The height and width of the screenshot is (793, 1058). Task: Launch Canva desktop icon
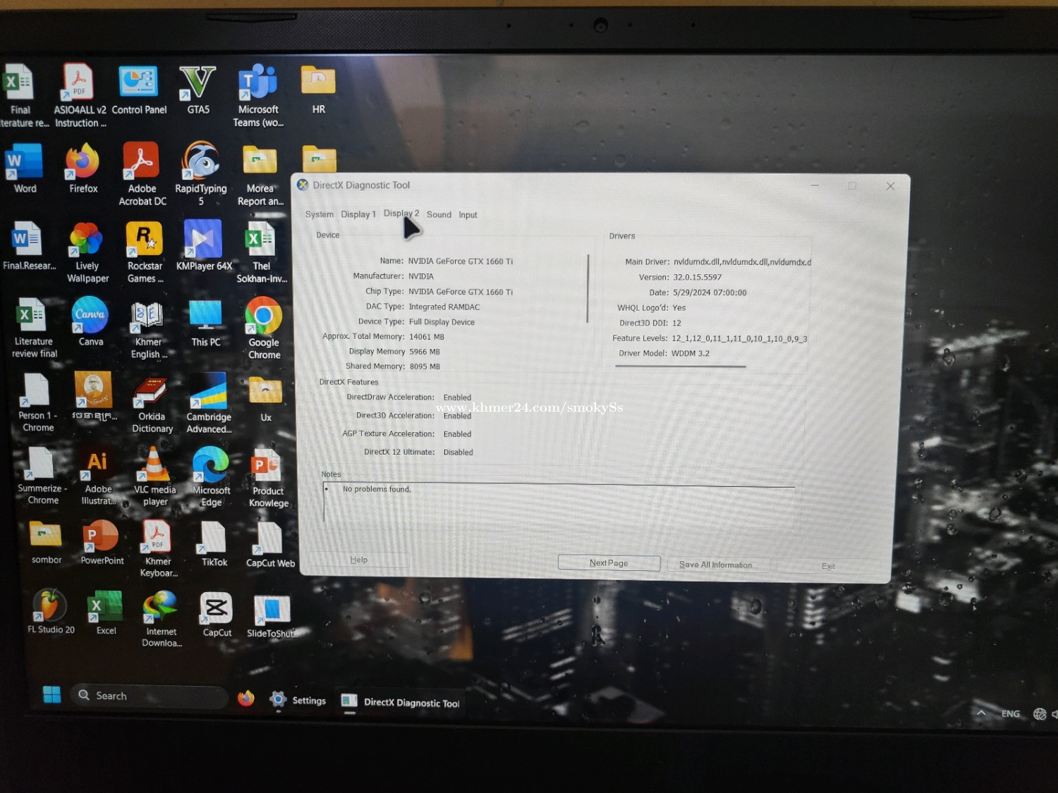point(90,322)
